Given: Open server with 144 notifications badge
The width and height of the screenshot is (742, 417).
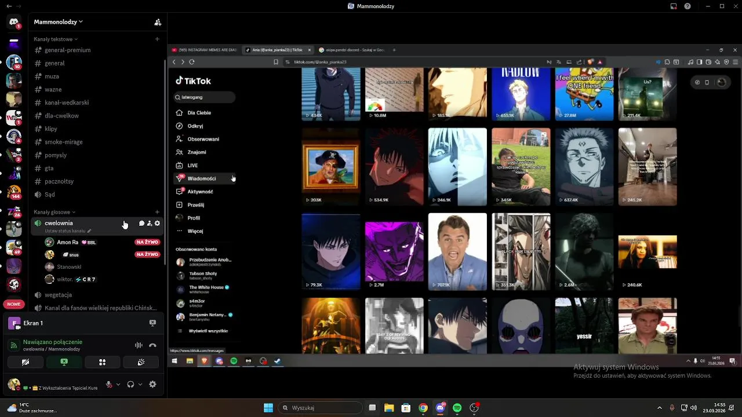Looking at the screenshot, I should coord(14,192).
